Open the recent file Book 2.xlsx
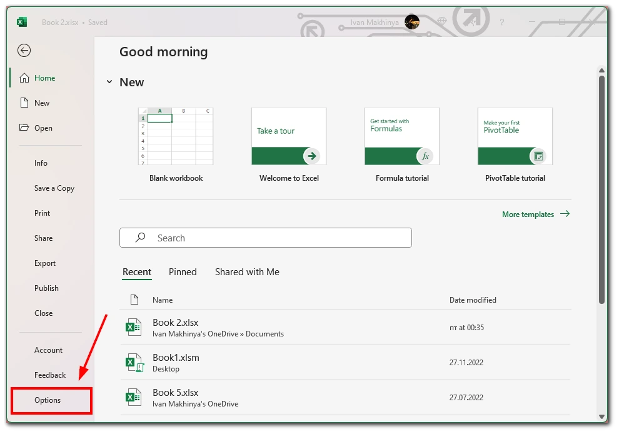Viewport: 619px width, 434px height. (345, 328)
